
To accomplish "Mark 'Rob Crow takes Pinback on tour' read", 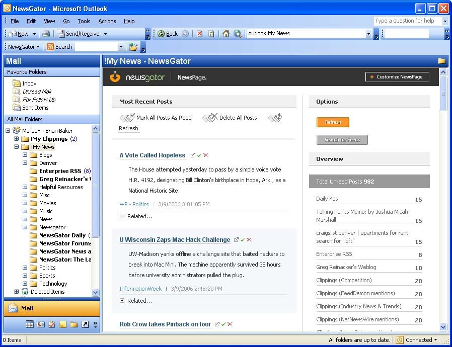I will [x=223, y=324].
